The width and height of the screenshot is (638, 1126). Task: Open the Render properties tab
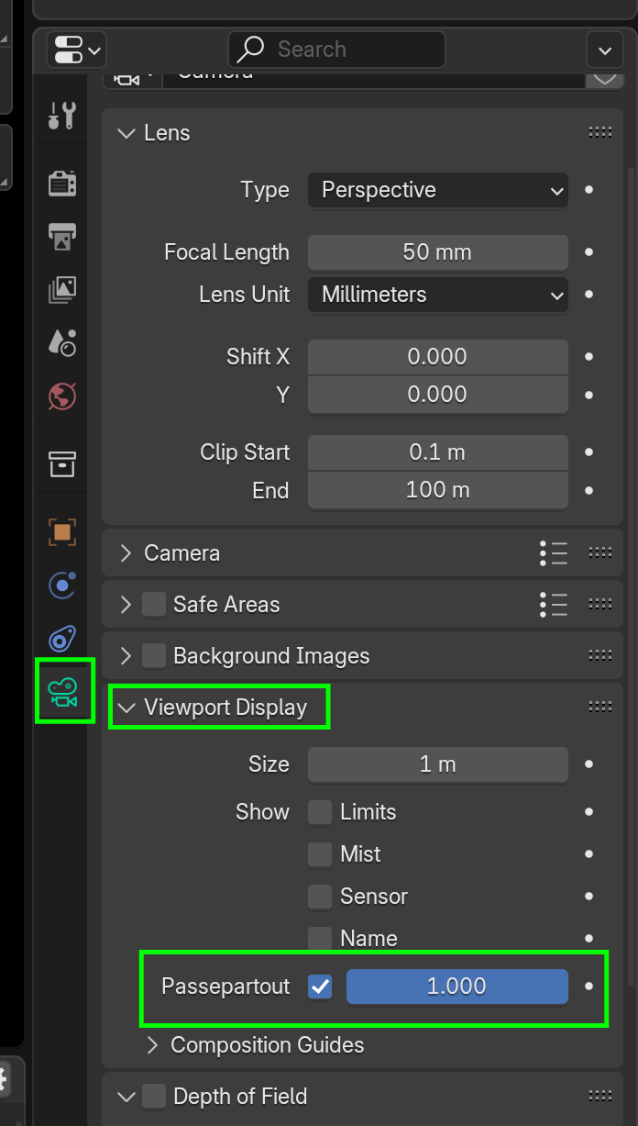point(62,184)
